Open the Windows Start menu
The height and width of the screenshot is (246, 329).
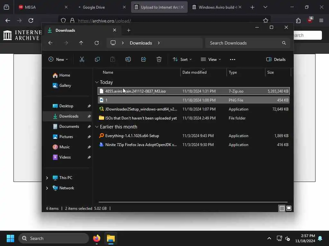pyautogui.click(x=10, y=238)
